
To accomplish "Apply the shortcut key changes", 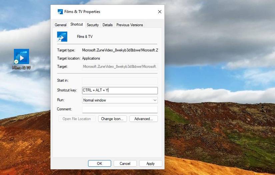I will coord(150,163).
